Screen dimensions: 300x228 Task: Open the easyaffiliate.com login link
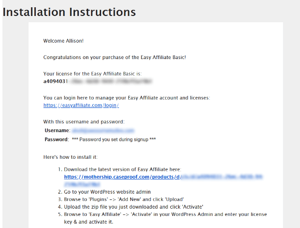coord(81,106)
